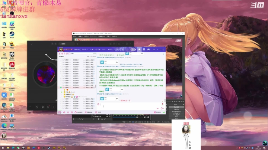
Task: Open the gamepad icon in YY title bar
Action: pyautogui.click(x=149, y=49)
